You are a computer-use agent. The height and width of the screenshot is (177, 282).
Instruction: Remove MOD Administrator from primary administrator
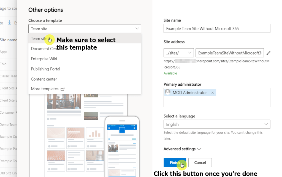click(212, 93)
